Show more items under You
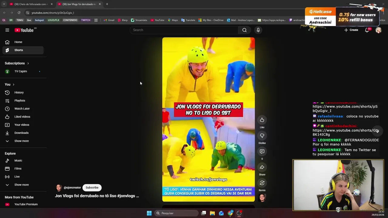The width and height of the screenshot is (388, 218). click(x=23, y=141)
